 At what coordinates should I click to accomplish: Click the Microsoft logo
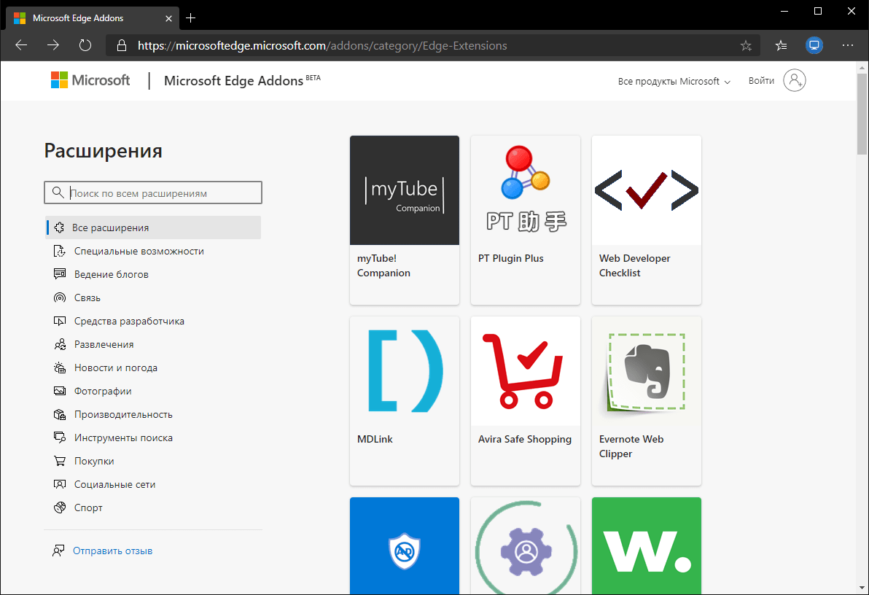pos(90,80)
